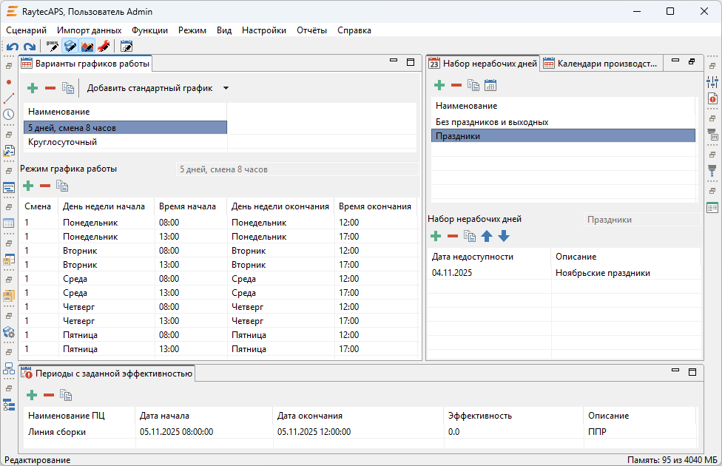Switch to Календари производства tab
This screenshot has height=466, width=722.
601,64
